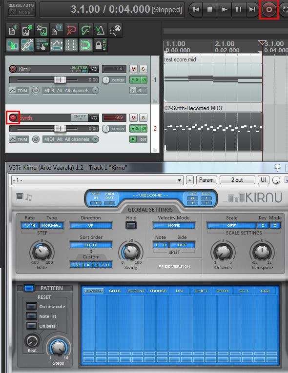The width and height of the screenshot is (288, 373).
Task: Toggle the item grouping toolbar icon
Action: (x=27, y=45)
